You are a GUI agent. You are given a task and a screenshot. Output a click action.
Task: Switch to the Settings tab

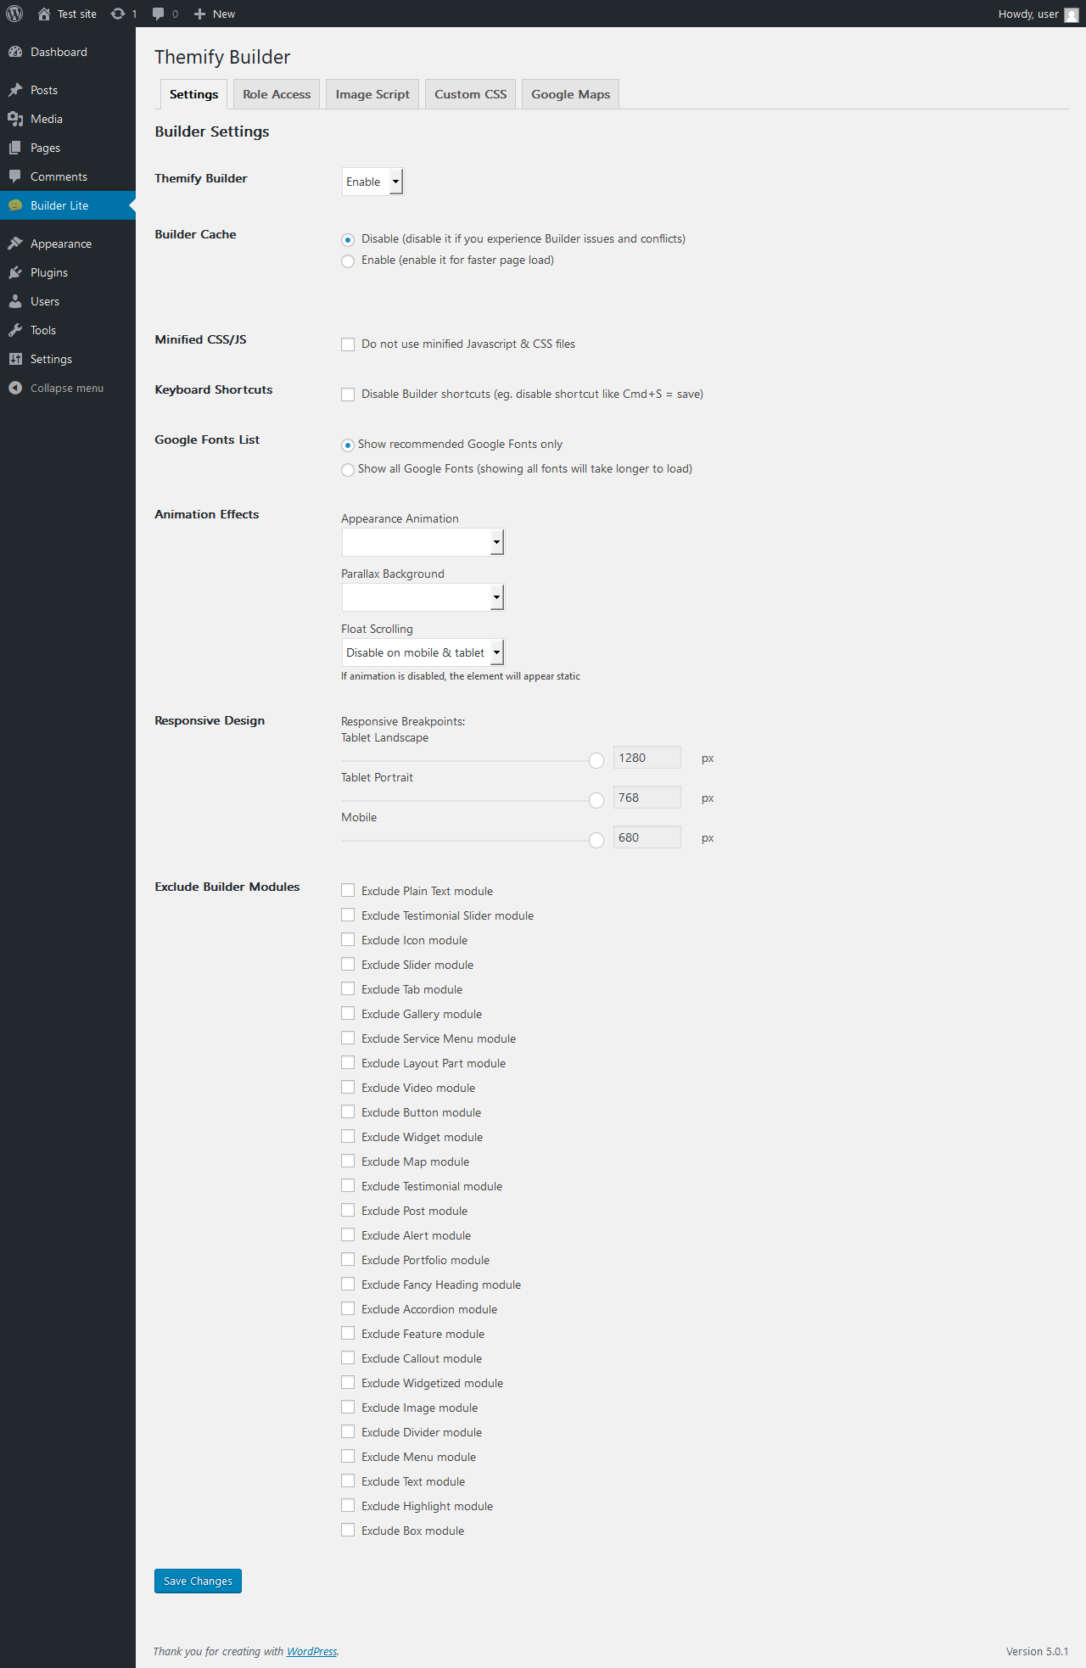pos(193,94)
